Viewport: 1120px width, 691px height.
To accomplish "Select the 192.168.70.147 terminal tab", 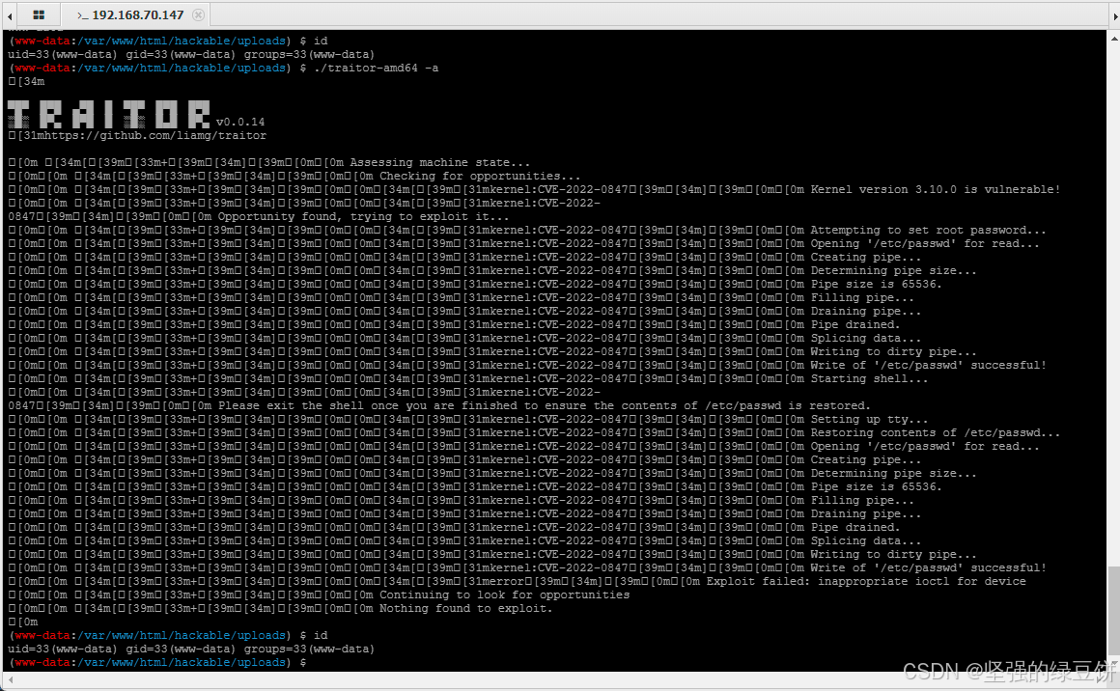I will tap(135, 14).
